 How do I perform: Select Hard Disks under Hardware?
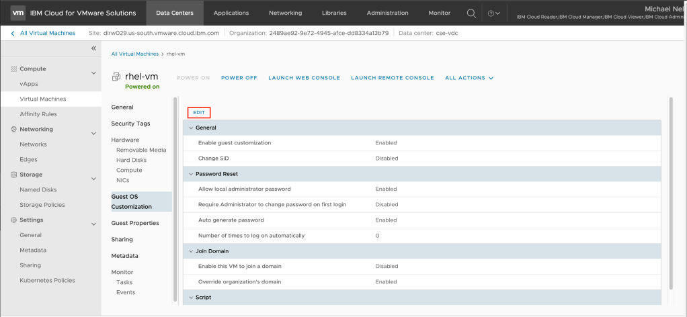(x=131, y=160)
